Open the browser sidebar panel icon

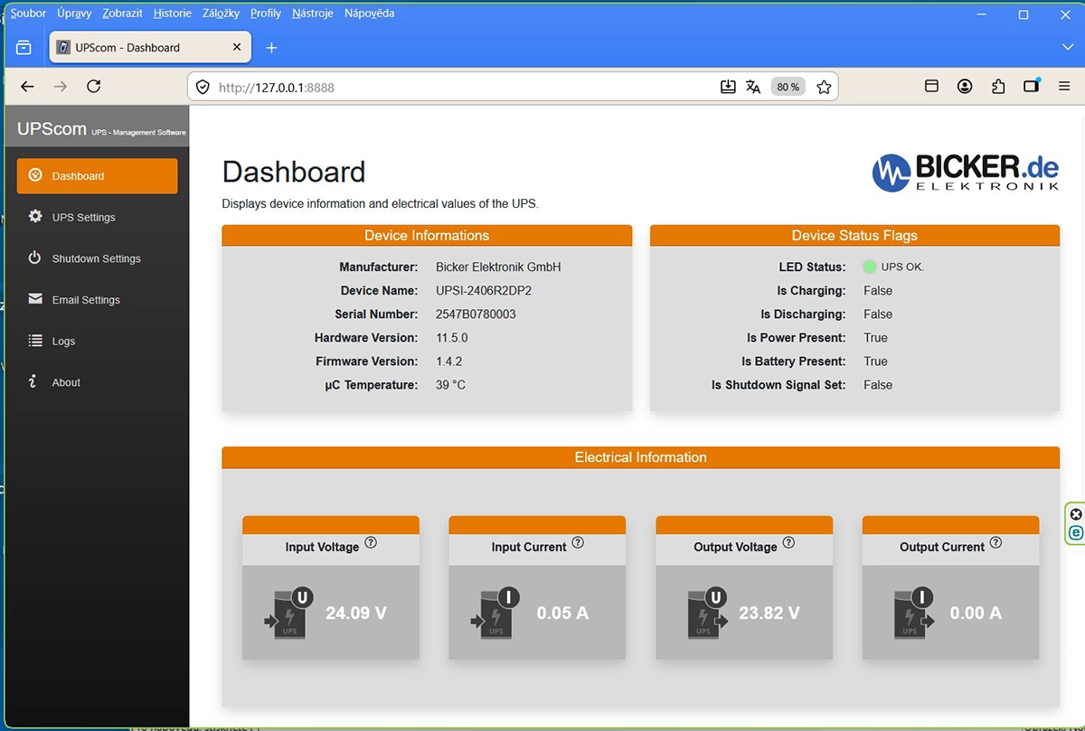[931, 86]
